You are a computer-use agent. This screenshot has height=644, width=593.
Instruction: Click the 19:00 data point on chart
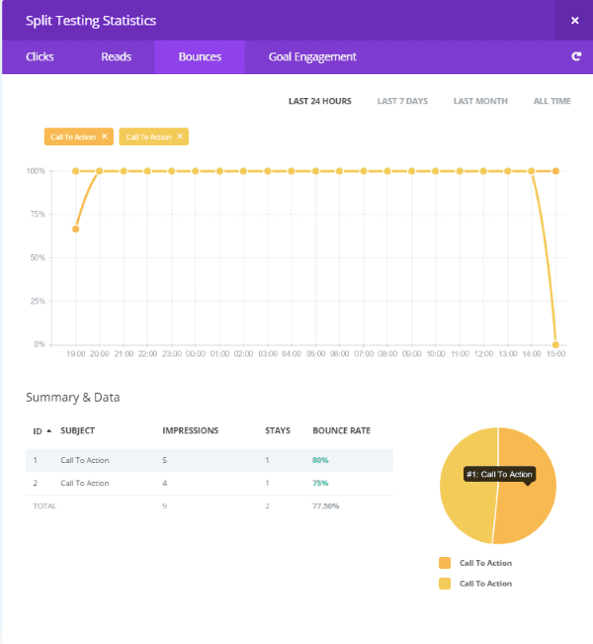[76, 229]
